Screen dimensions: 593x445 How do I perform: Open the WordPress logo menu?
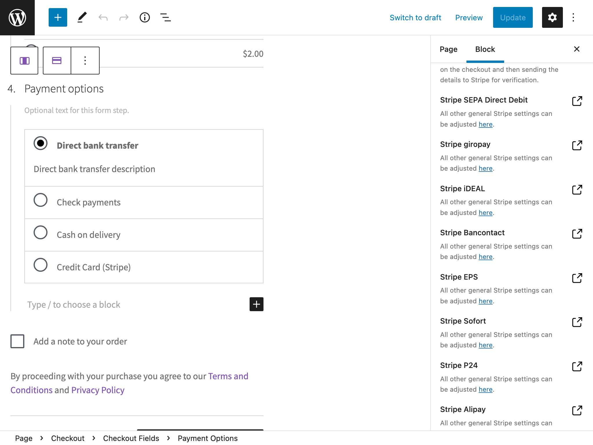(x=17, y=17)
